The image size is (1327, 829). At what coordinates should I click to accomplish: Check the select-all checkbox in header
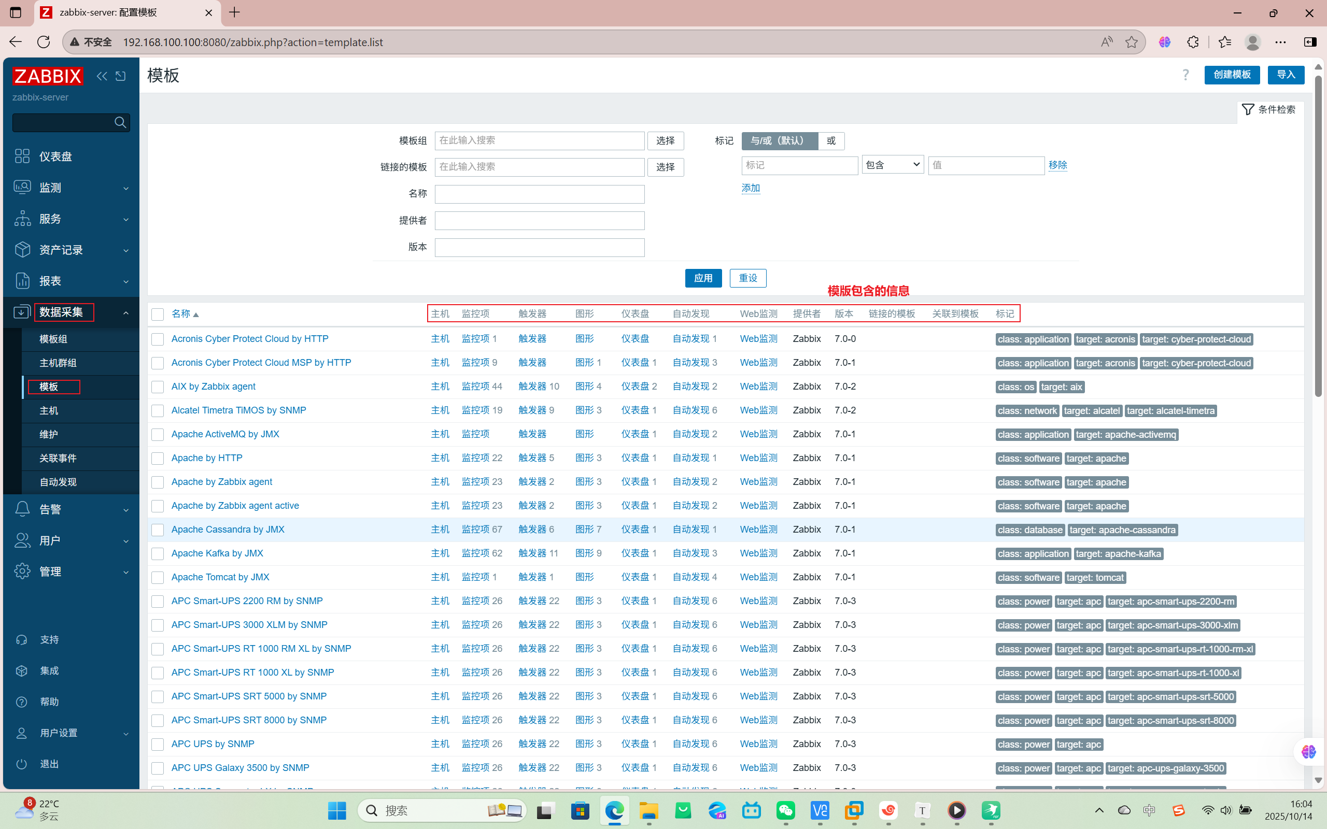pyautogui.click(x=158, y=314)
